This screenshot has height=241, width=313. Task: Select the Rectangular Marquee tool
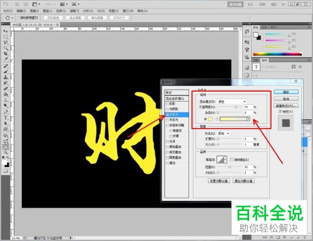point(6,37)
